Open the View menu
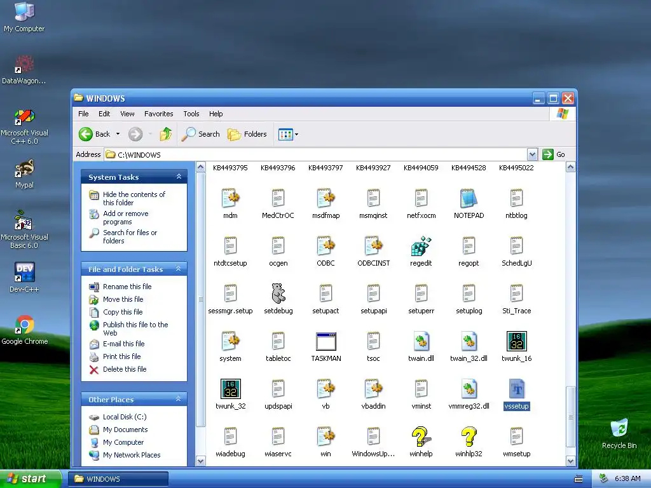This screenshot has height=488, width=651. [x=127, y=114]
